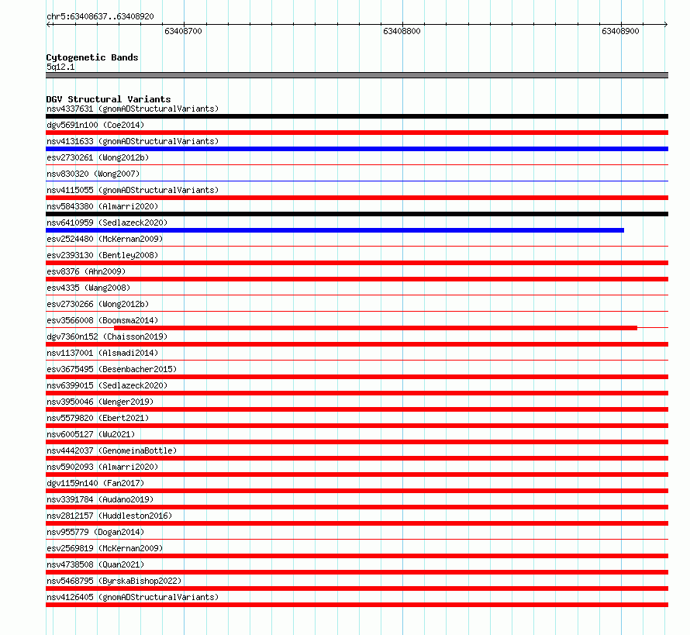Click the Cytogenetic Bands track title
This screenshot has width=690, height=635.
[x=92, y=57]
